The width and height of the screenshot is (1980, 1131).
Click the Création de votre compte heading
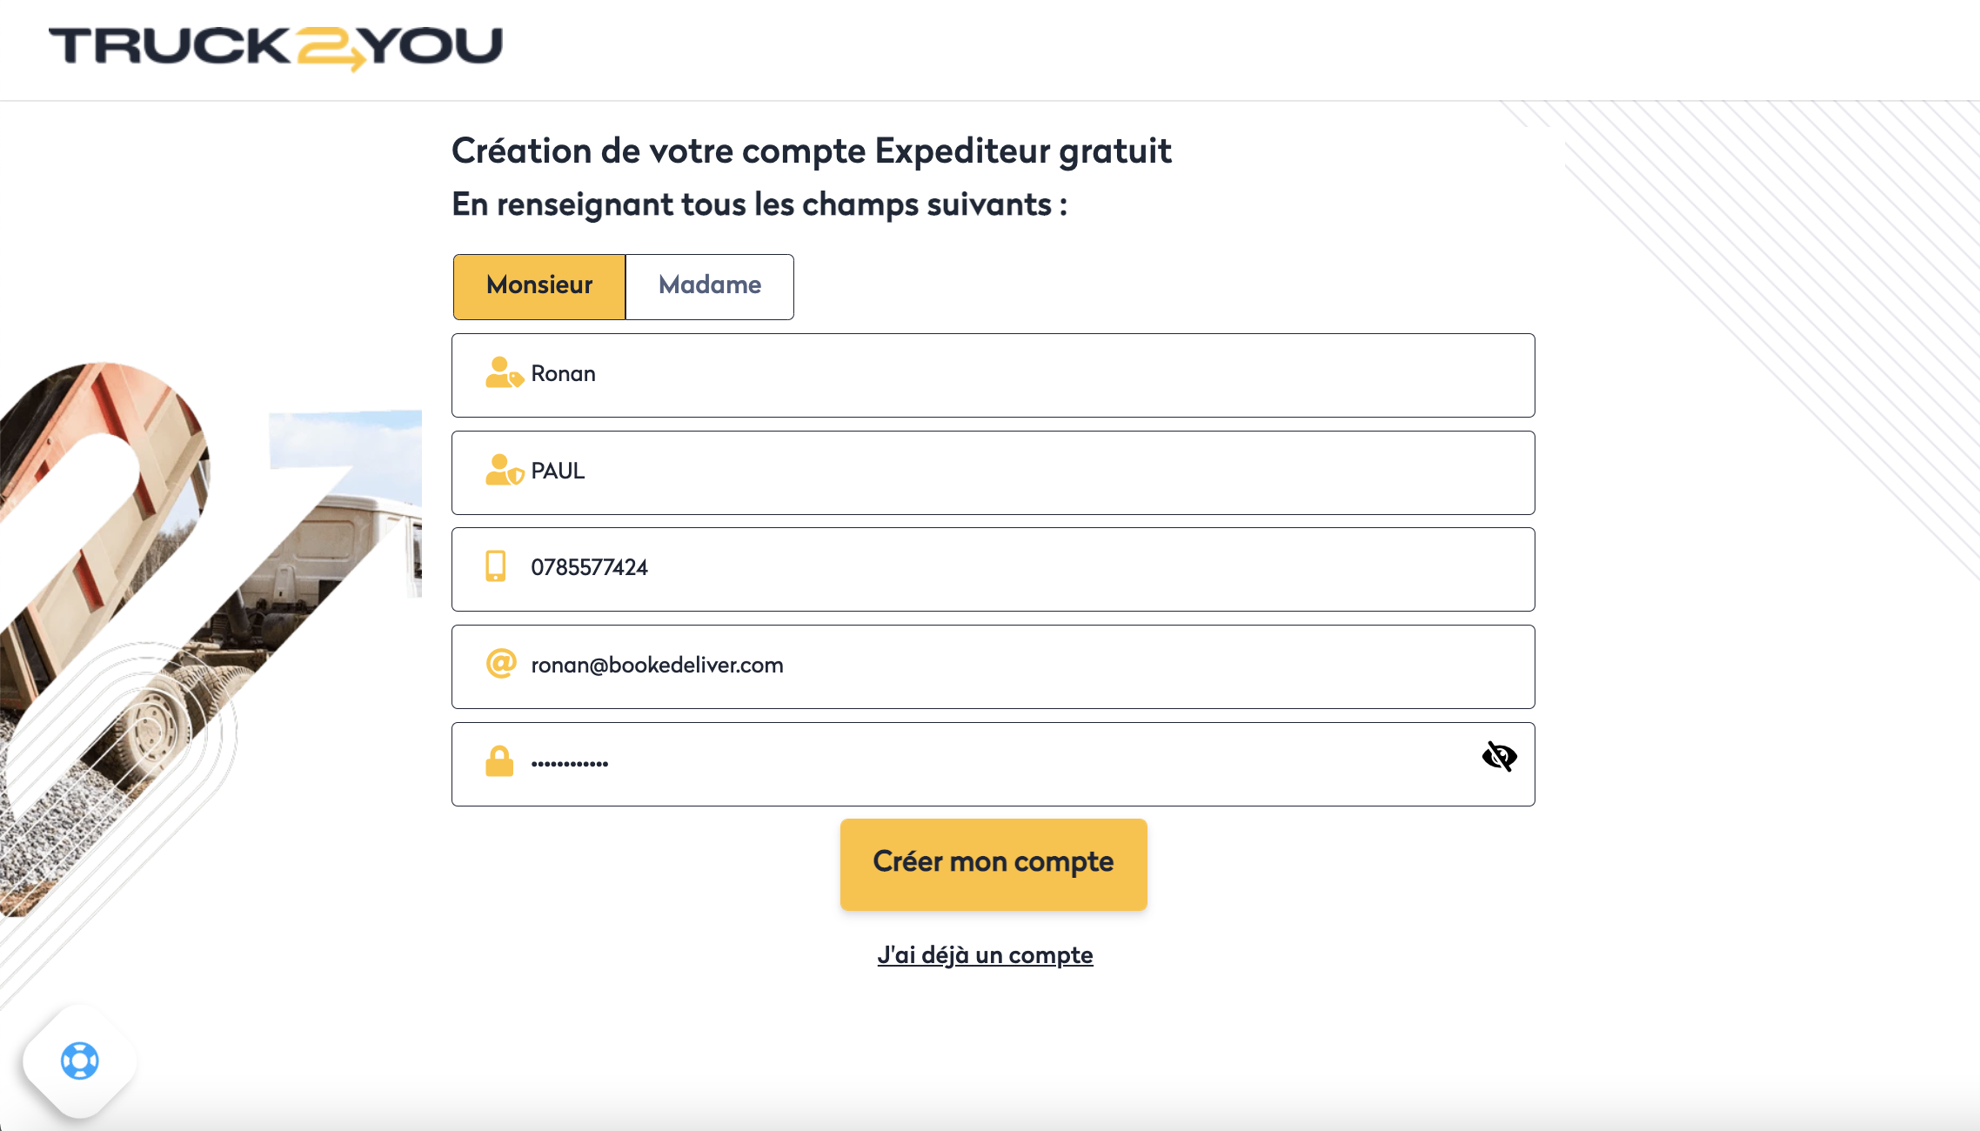[811, 151]
